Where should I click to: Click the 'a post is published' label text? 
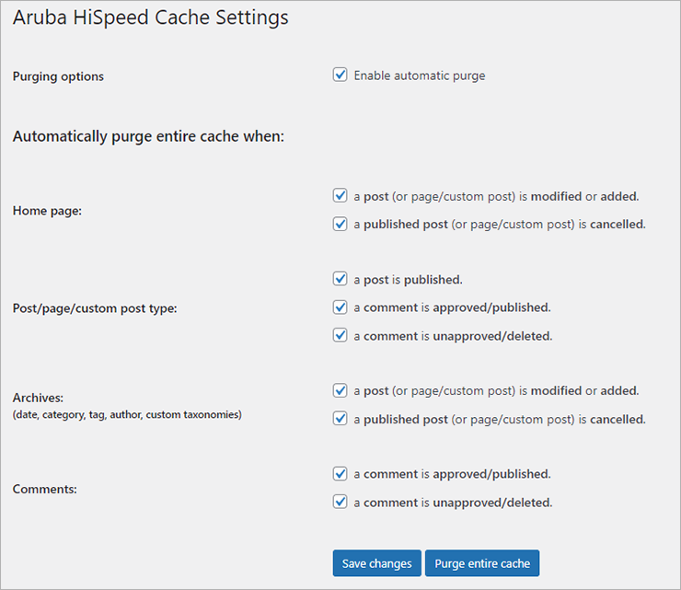click(x=409, y=280)
